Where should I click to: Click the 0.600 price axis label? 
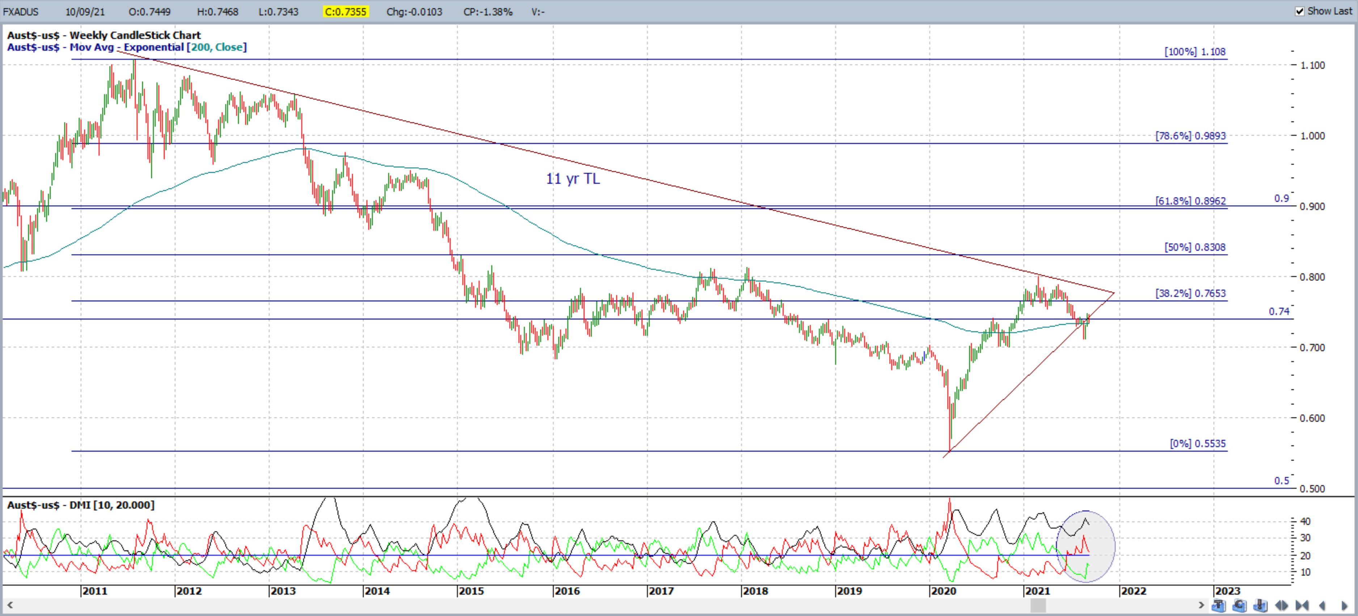coord(1312,418)
